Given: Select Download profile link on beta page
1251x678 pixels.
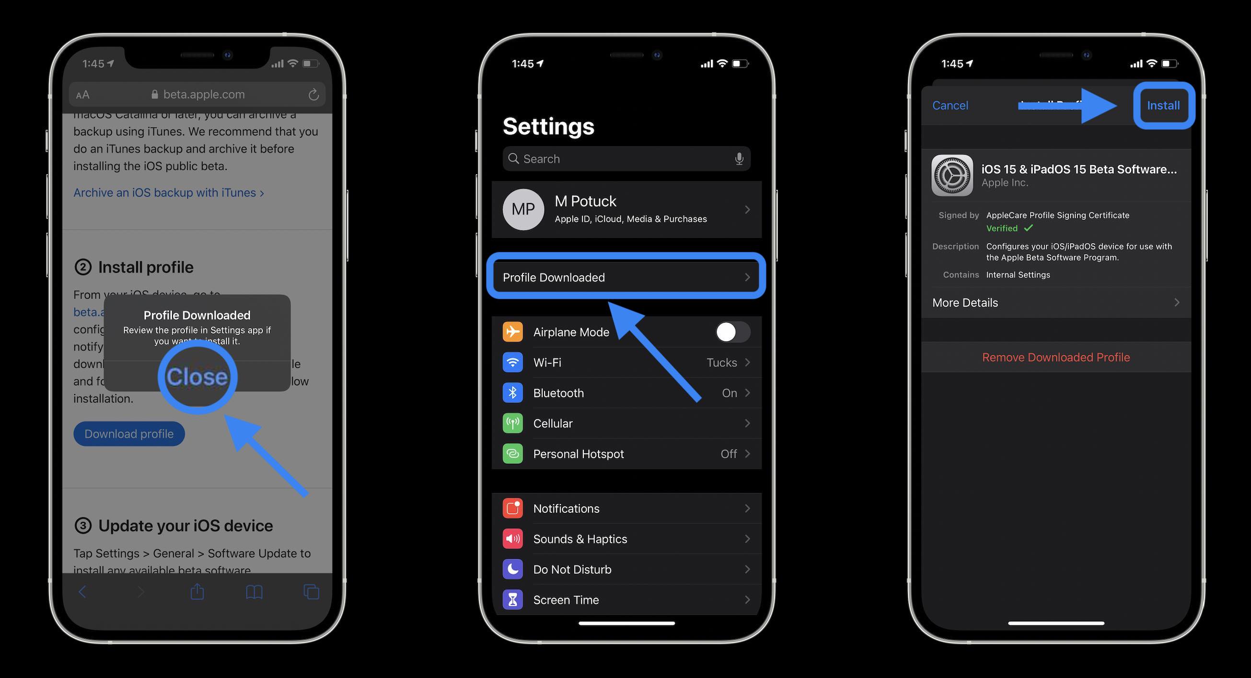Looking at the screenshot, I should (x=128, y=432).
